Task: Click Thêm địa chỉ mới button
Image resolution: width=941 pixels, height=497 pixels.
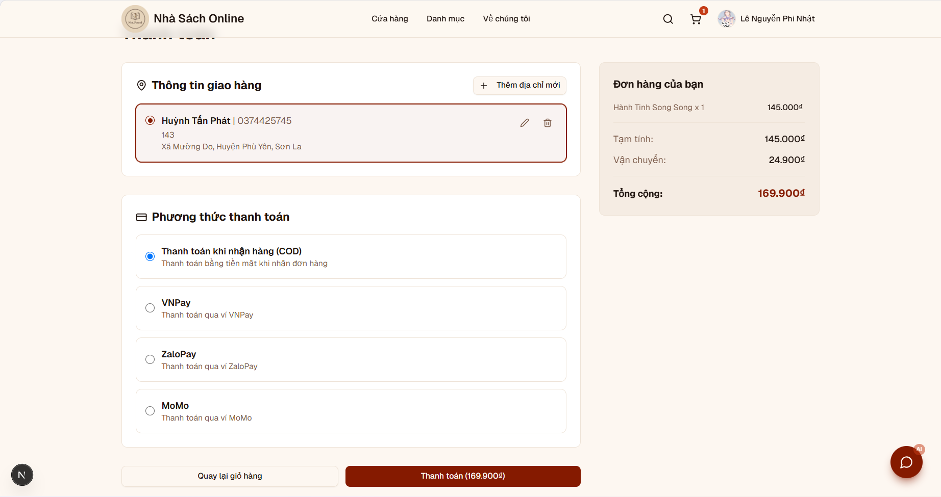Action: pos(519,85)
